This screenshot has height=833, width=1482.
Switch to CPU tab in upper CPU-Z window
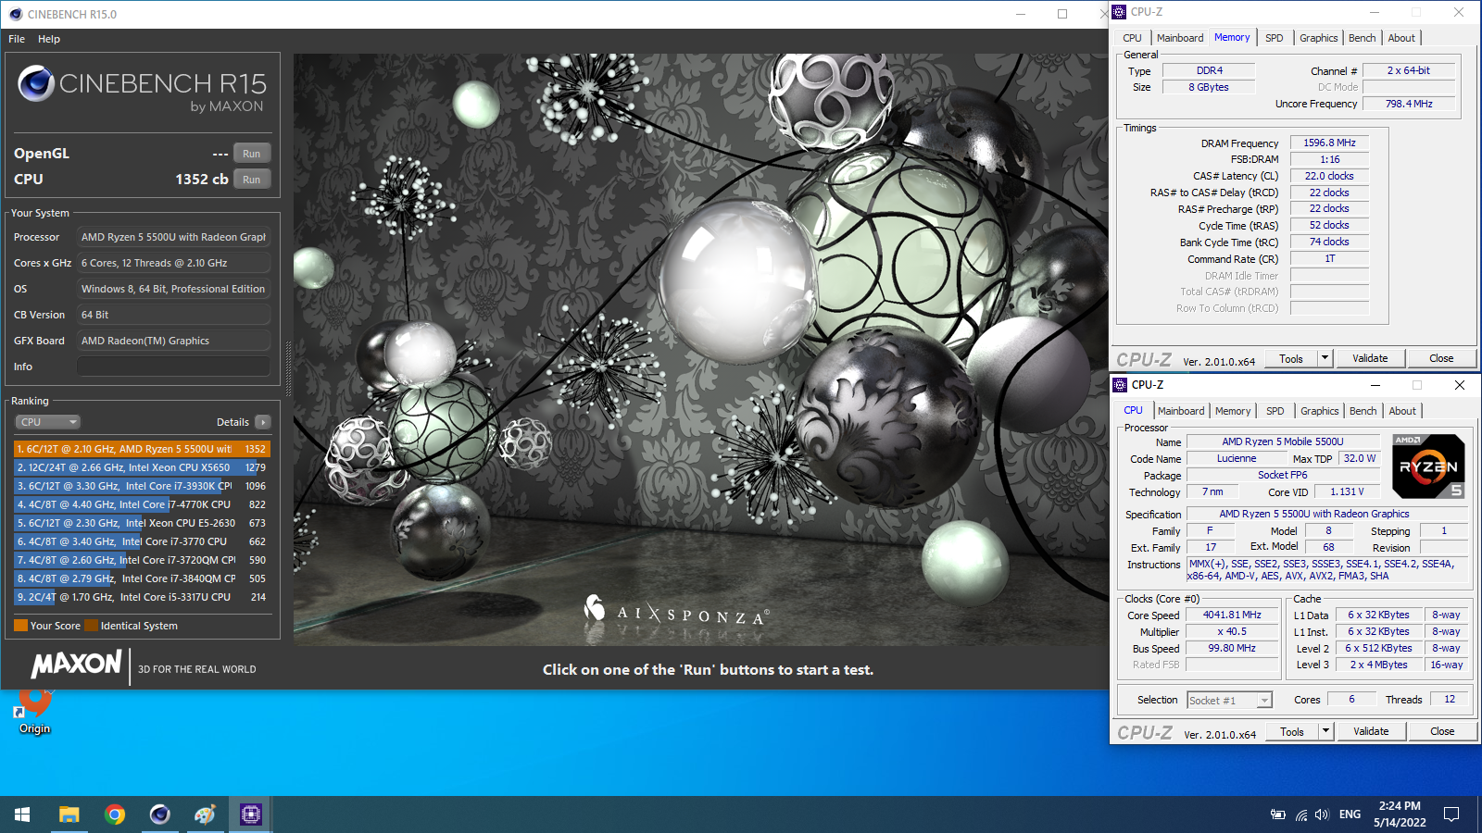(x=1132, y=38)
